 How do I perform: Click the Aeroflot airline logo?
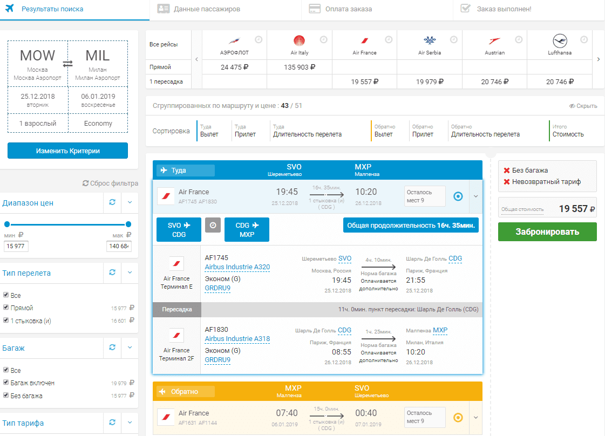tap(234, 40)
